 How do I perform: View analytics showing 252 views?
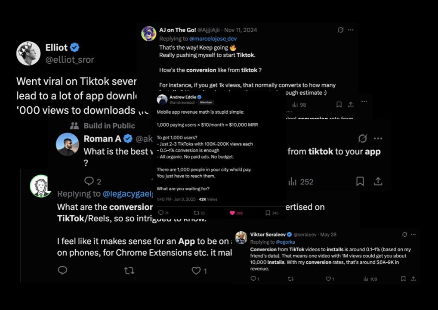click(301, 182)
